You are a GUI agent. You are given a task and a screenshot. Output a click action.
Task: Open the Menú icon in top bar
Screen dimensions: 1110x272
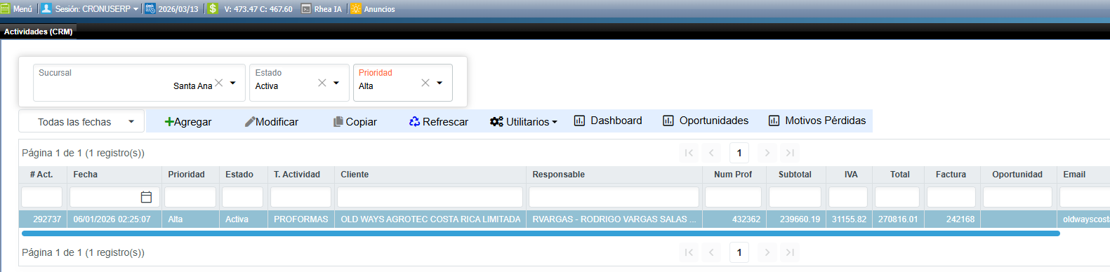pyautogui.click(x=6, y=8)
